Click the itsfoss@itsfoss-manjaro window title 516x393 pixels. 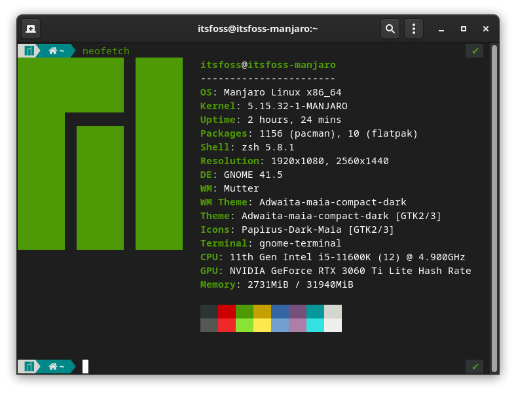click(x=257, y=29)
